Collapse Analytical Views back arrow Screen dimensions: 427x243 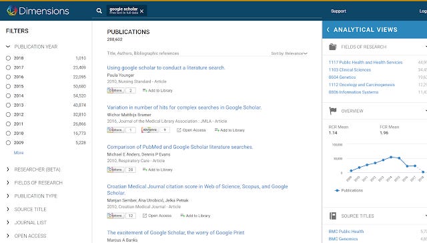coord(328,29)
